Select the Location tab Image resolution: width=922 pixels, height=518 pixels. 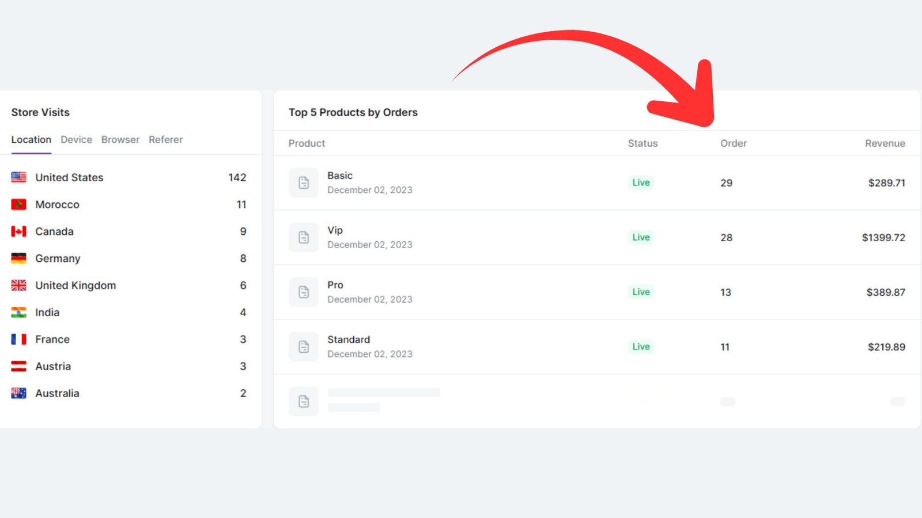[31, 140]
